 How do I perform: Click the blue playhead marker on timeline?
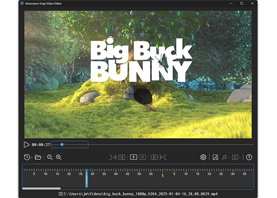coord(87,178)
